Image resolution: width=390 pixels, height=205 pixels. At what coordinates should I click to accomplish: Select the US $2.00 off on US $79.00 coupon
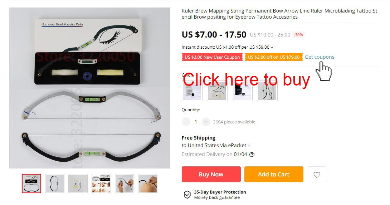274,57
